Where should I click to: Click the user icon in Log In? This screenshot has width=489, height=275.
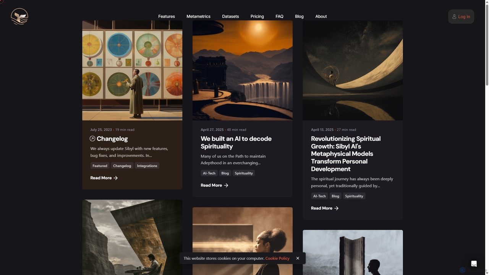coord(454,16)
